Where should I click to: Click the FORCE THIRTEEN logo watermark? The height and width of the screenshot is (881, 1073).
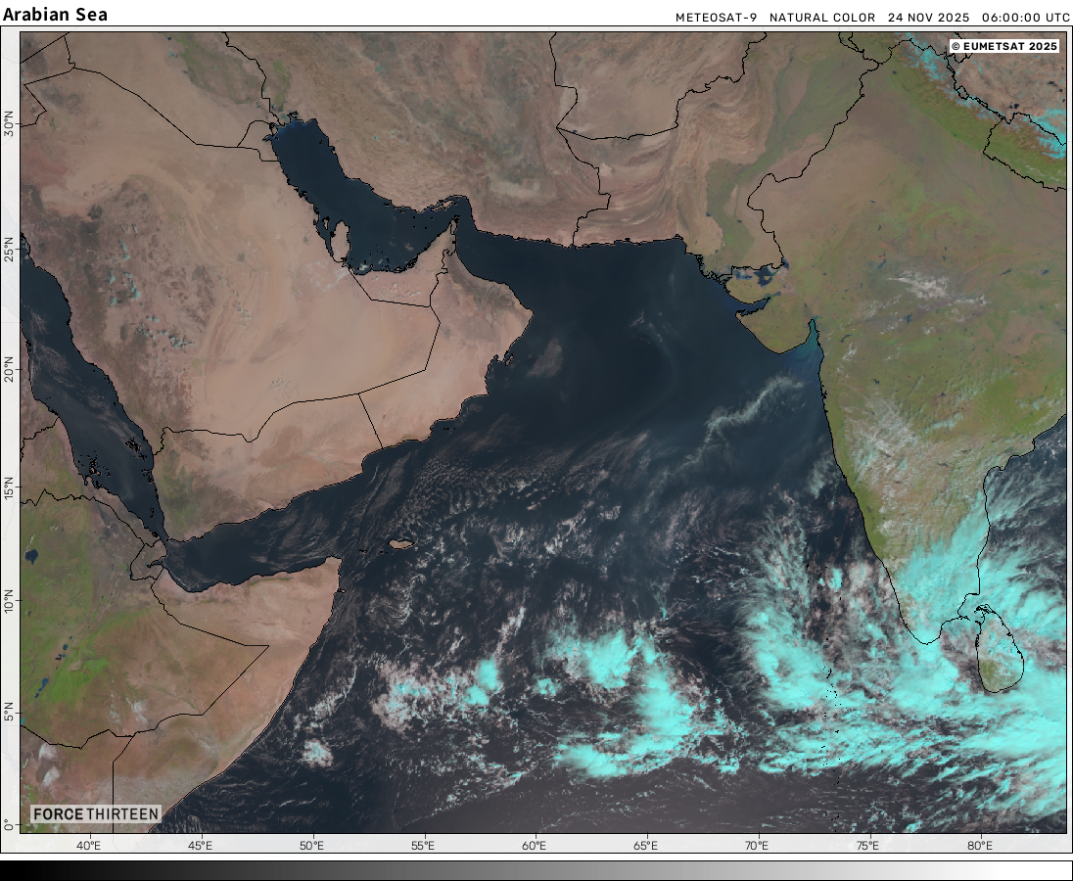click(x=95, y=814)
